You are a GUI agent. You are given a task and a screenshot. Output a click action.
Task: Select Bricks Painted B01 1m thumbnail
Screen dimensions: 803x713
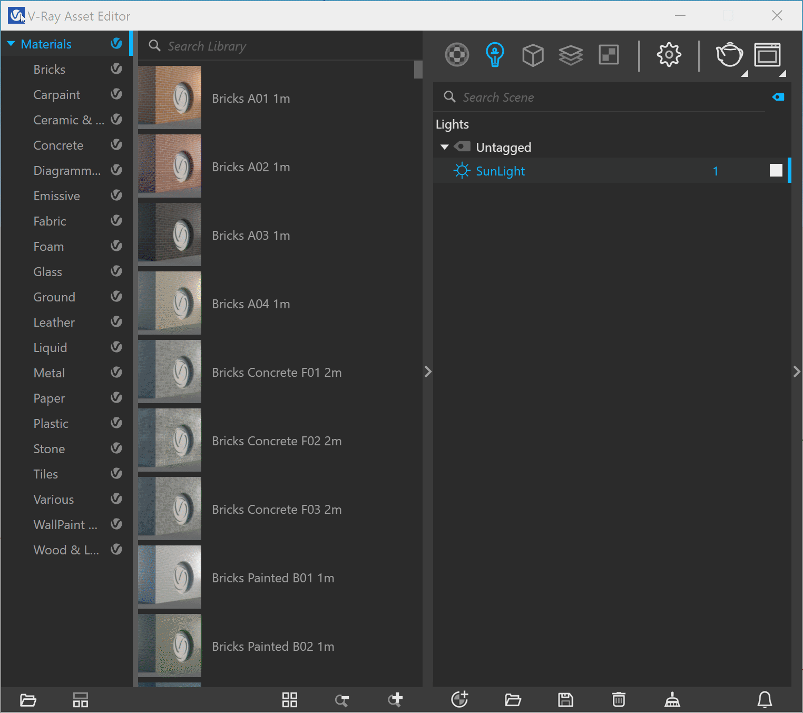click(170, 577)
